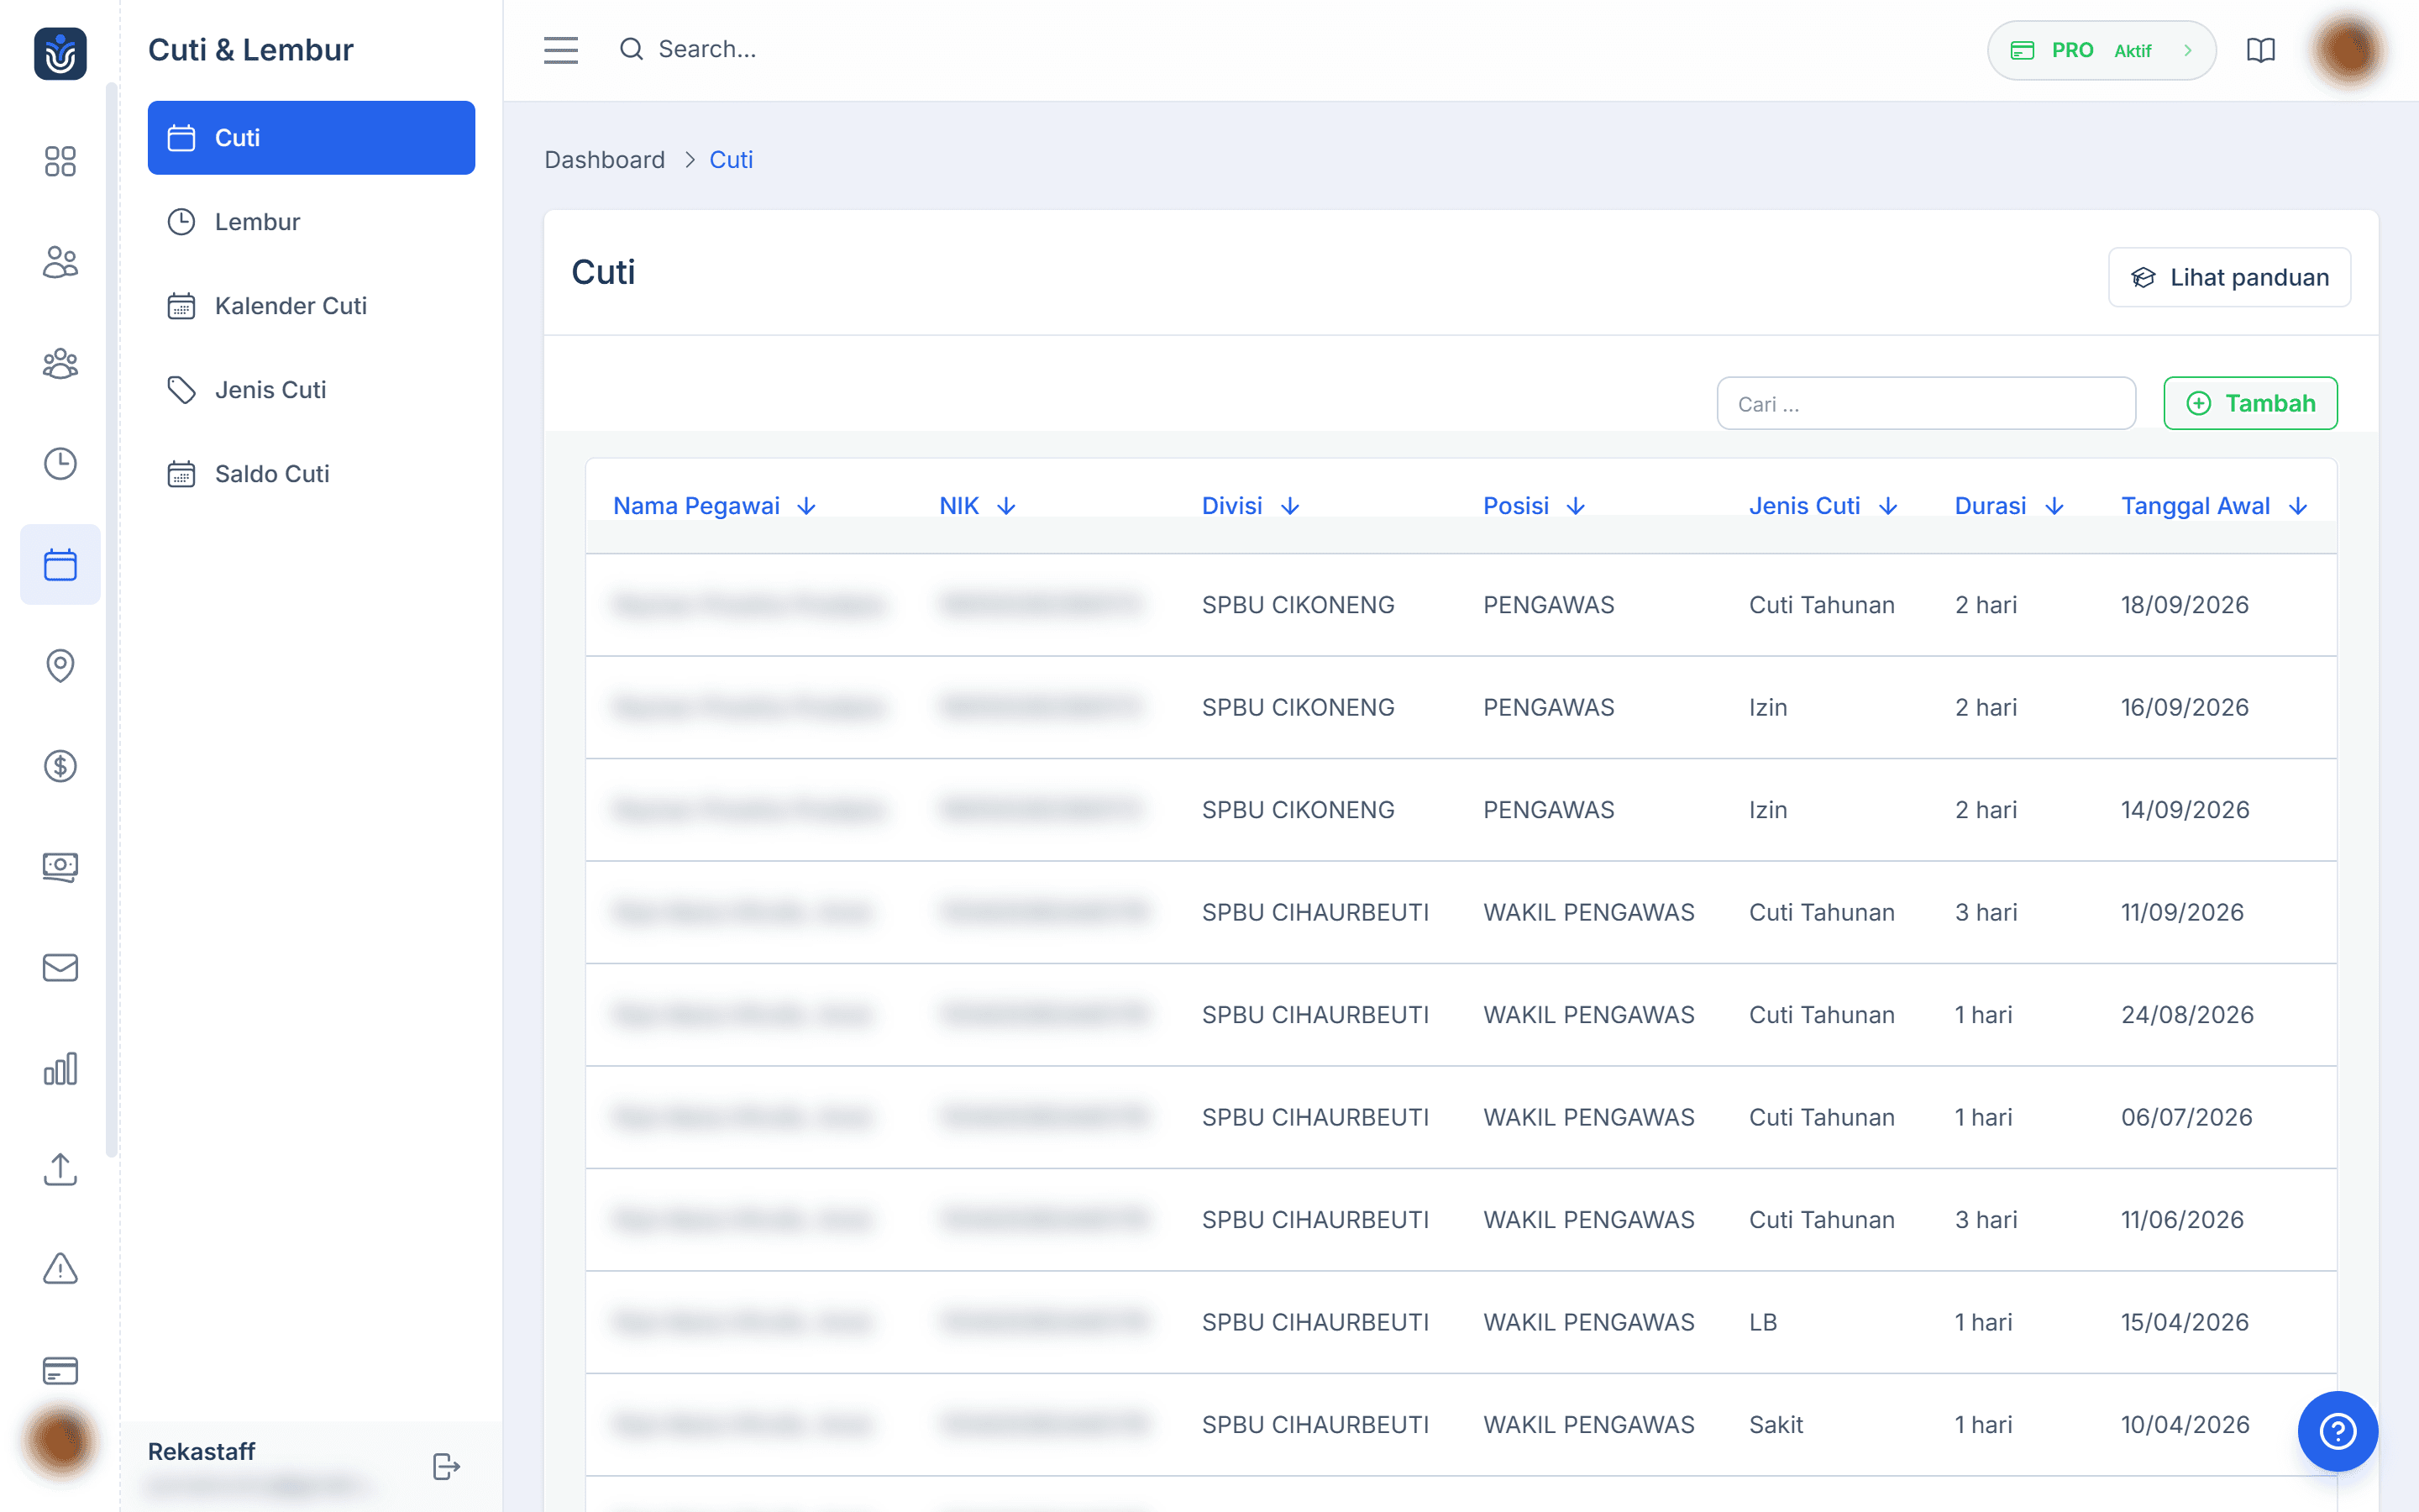Image resolution: width=2419 pixels, height=1512 pixels.
Task: Open the Kalender Cuti menu item
Action: pos(311,306)
